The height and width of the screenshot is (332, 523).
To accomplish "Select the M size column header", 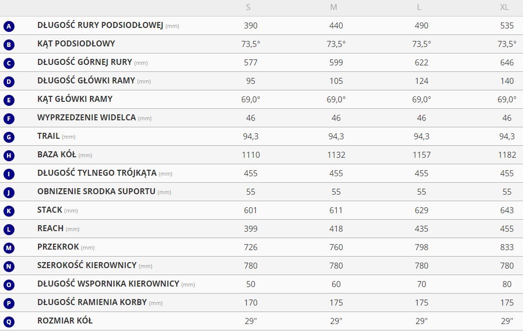I will pyautogui.click(x=334, y=7).
